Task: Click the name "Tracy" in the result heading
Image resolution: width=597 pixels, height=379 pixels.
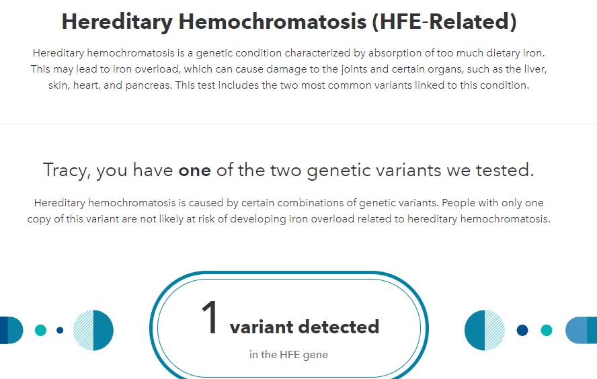Action: (x=65, y=170)
